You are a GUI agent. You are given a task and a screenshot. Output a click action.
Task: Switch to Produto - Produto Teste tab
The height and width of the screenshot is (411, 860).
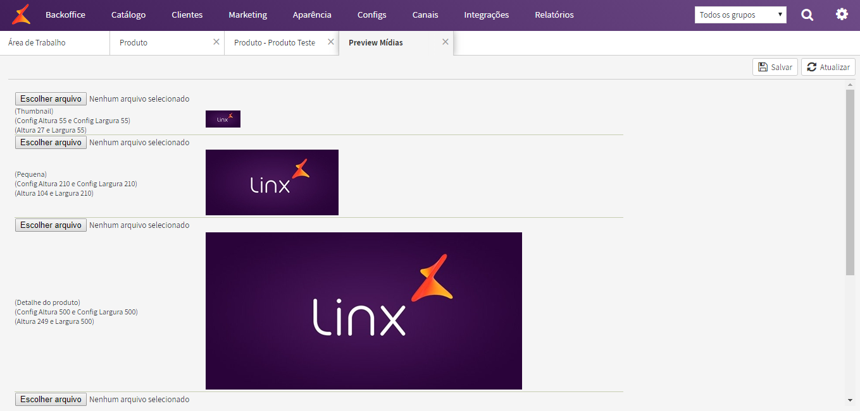tap(282, 43)
